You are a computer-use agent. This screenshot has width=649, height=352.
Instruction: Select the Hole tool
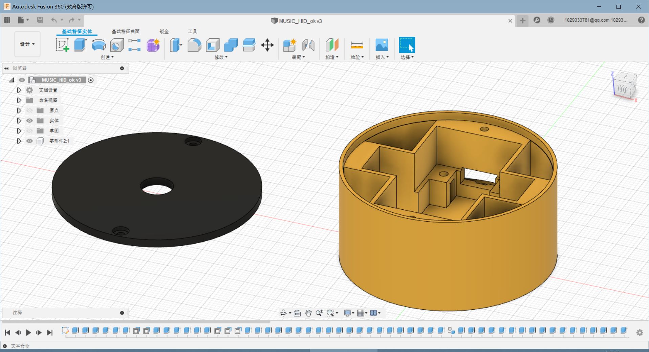pos(117,45)
